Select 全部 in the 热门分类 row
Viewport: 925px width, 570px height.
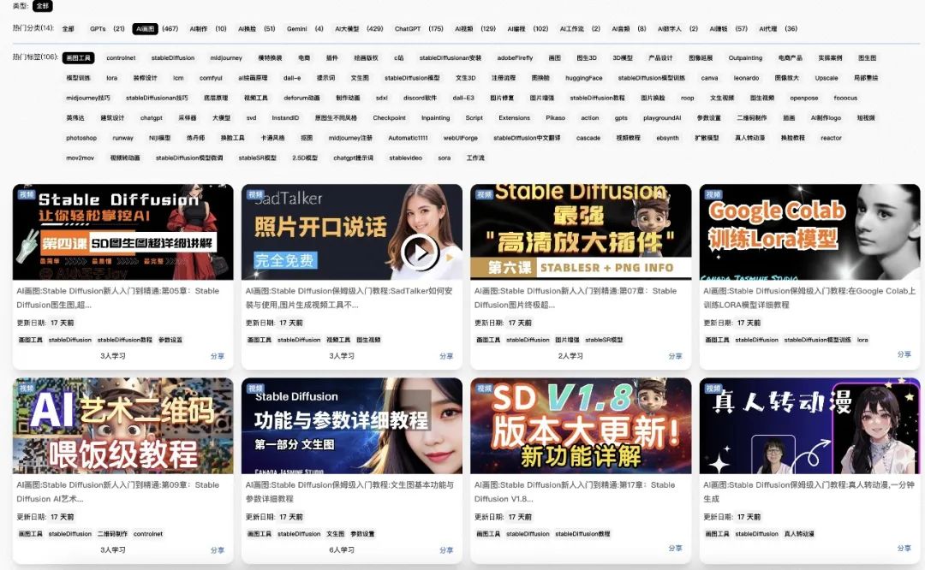[69, 28]
